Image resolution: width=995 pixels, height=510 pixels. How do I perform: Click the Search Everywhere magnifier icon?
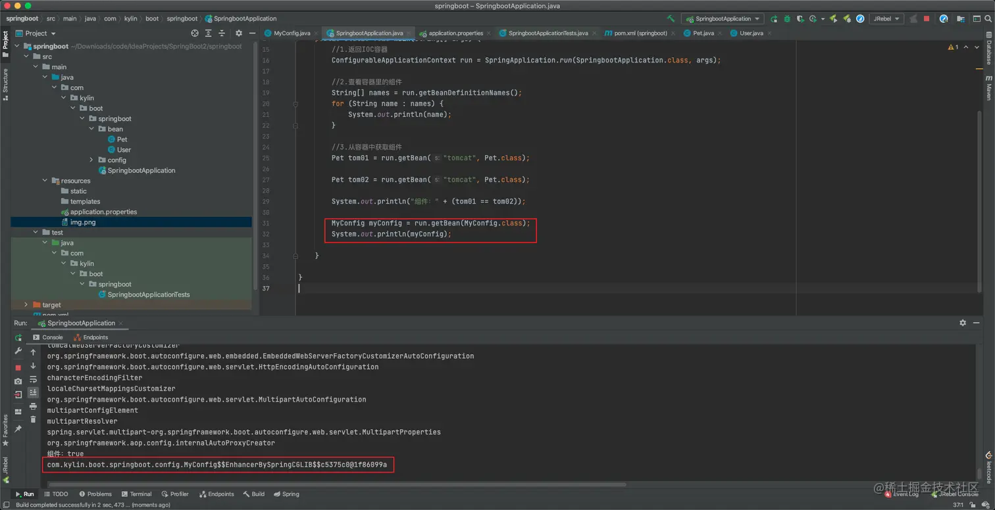(x=987, y=19)
